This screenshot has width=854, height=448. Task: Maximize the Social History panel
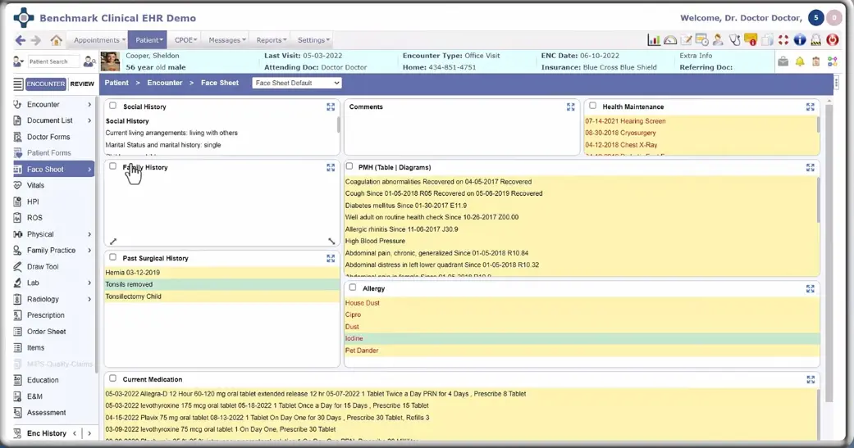tap(331, 107)
